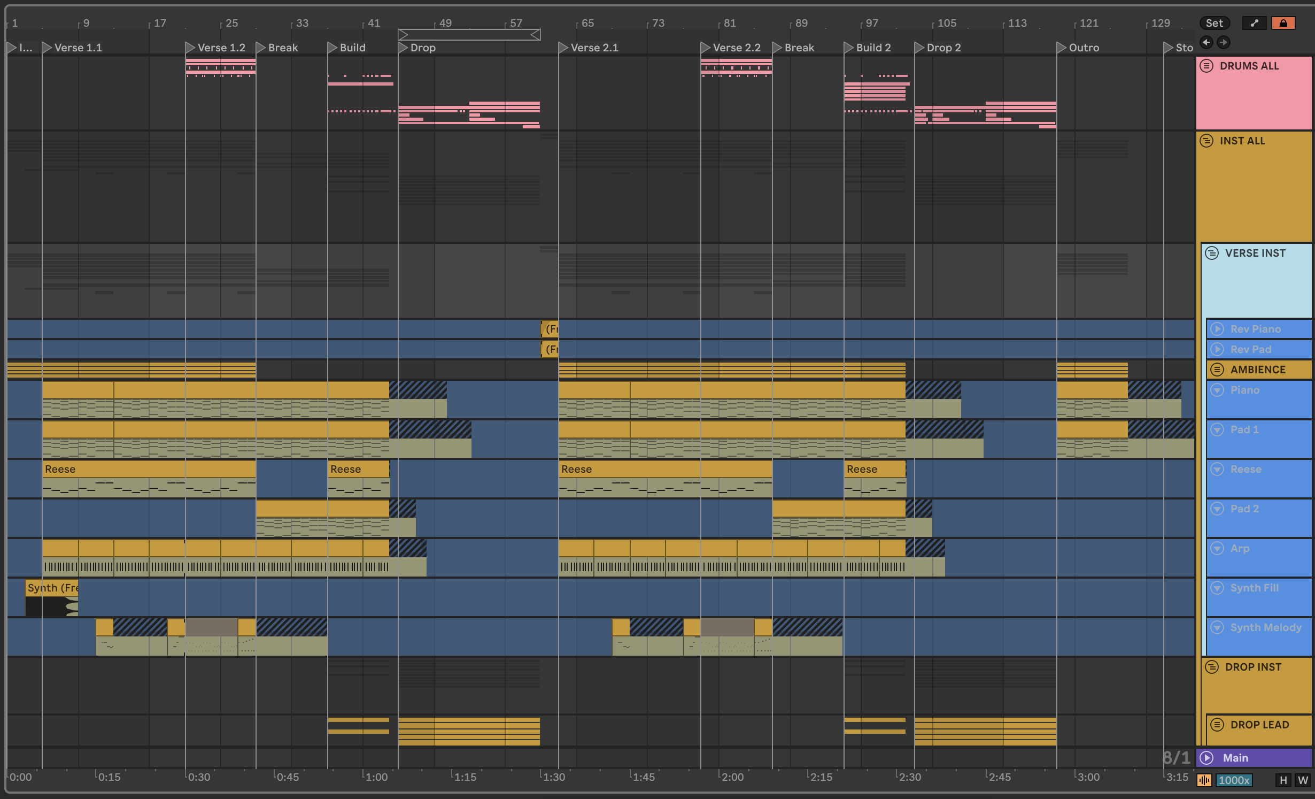Toggle automation mode line icon
The height and width of the screenshot is (799, 1315).
(x=1254, y=23)
